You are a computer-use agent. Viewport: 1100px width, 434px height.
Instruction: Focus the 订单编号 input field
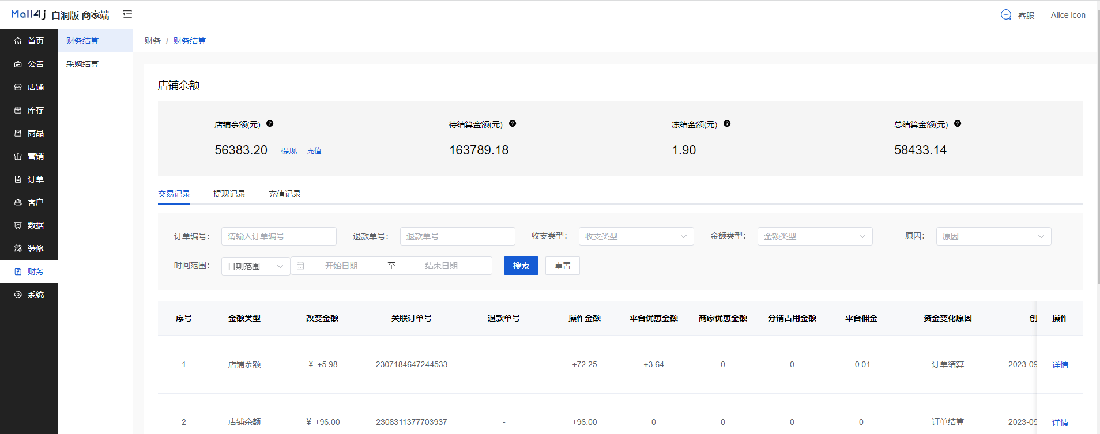pos(279,236)
